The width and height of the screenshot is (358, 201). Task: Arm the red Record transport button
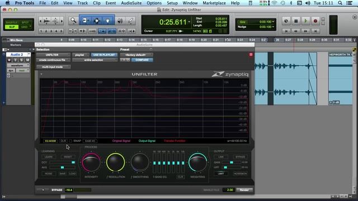click(x=315, y=21)
